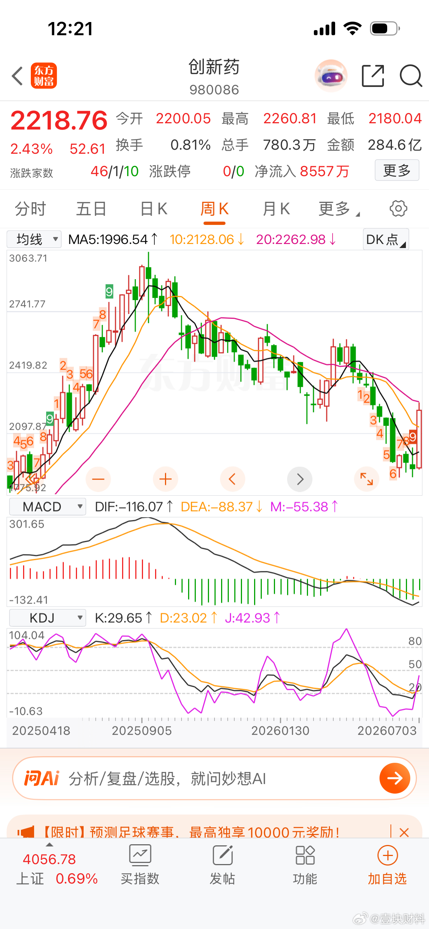The image size is (429, 929).
Task: Shift chart right with arrow button
Action: (x=300, y=479)
